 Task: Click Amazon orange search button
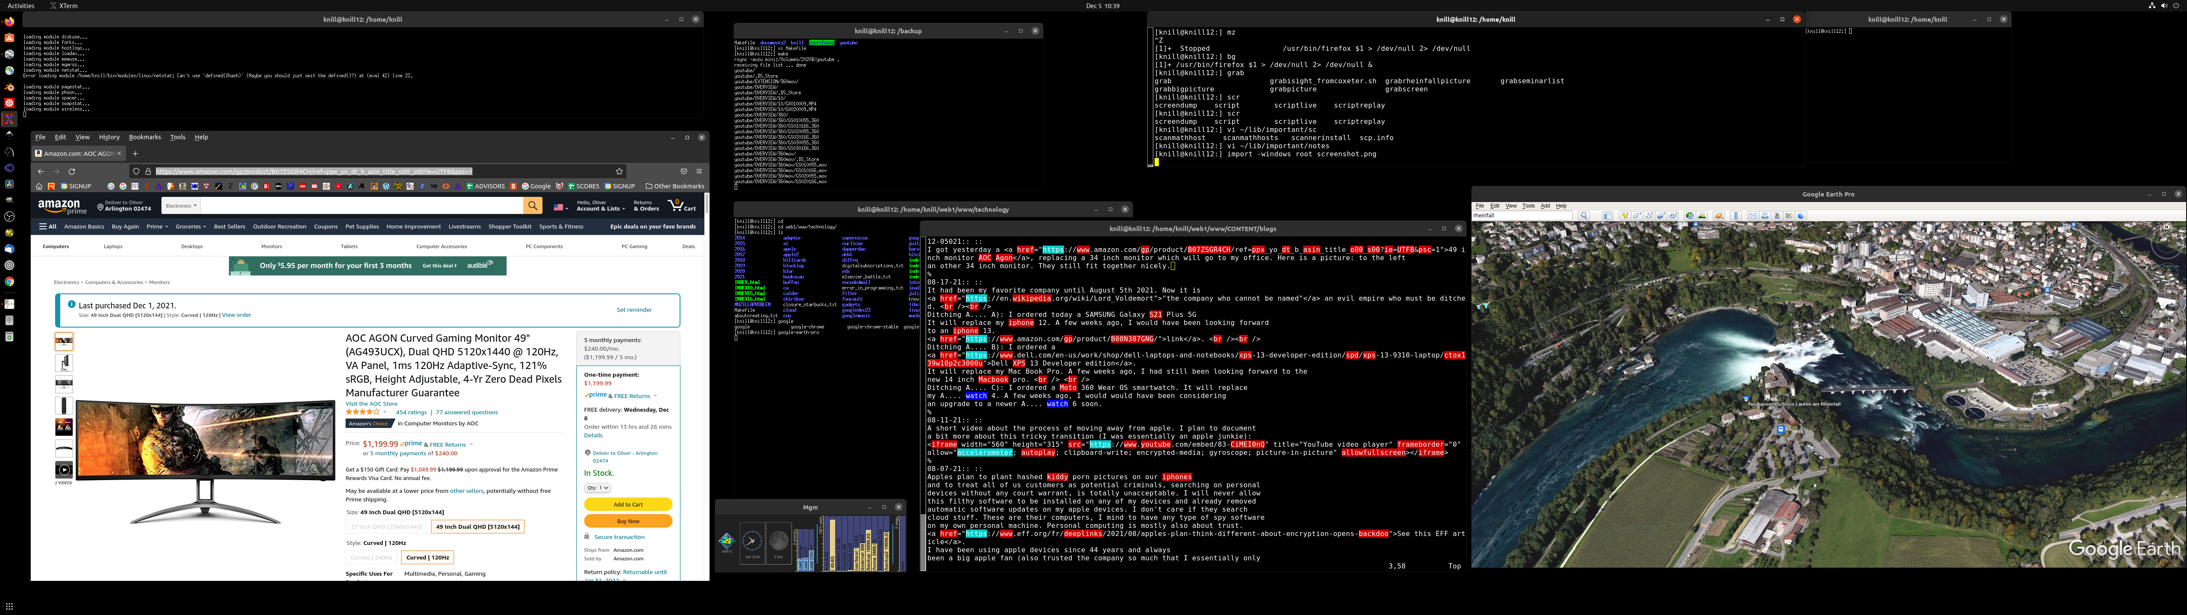(532, 205)
